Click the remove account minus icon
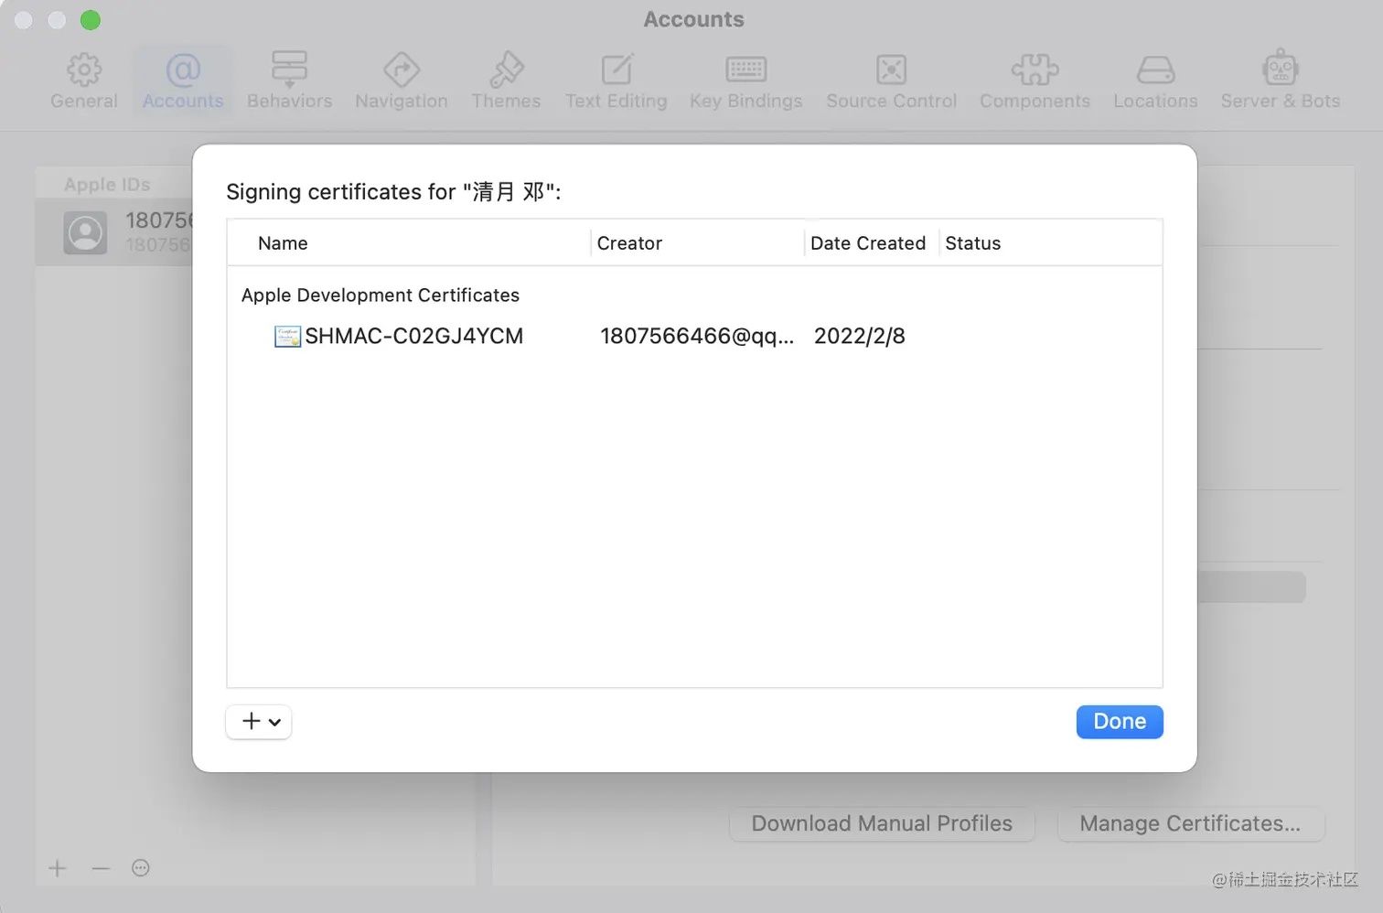This screenshot has height=913, width=1383. (101, 868)
